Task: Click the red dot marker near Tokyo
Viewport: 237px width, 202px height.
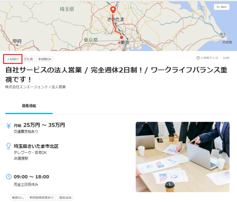Action: tap(121, 37)
